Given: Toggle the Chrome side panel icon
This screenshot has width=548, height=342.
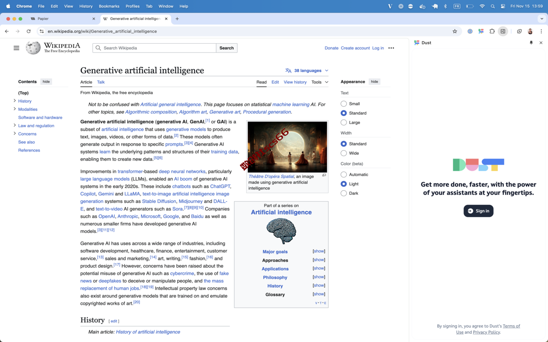Looking at the screenshot, I should [x=503, y=31].
